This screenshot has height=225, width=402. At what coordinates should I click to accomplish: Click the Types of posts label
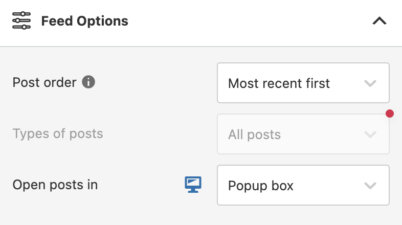(58, 134)
